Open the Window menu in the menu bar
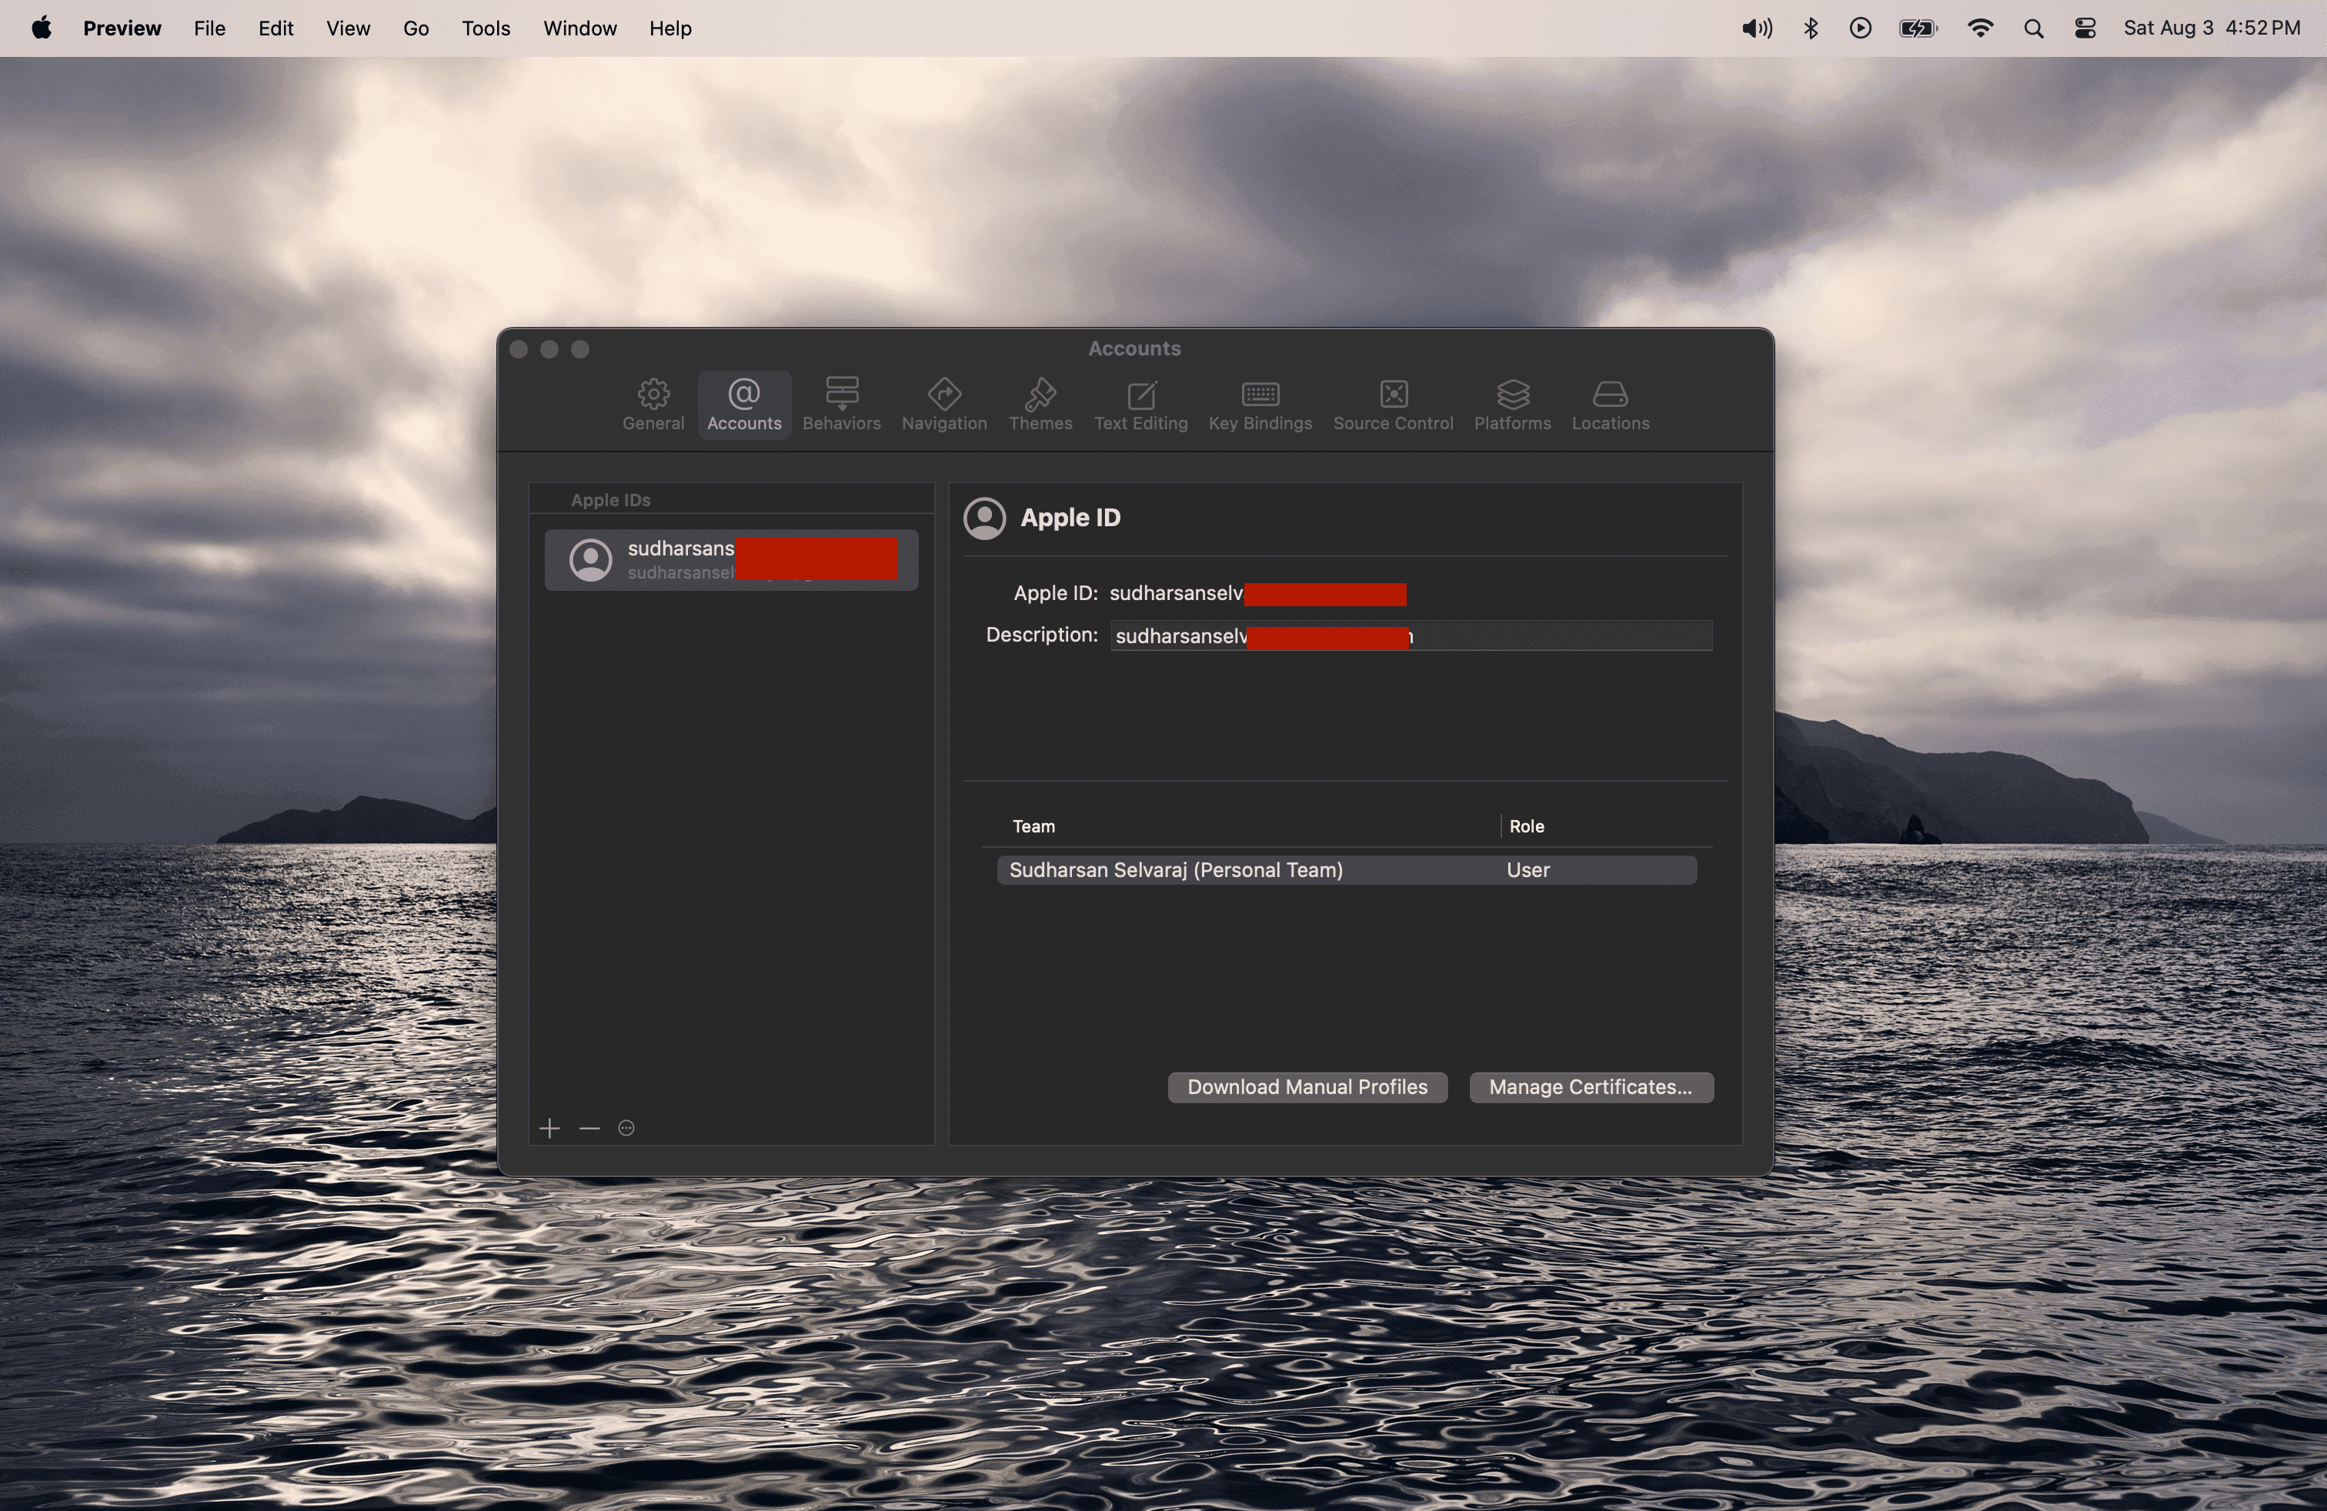This screenshot has width=2327, height=1511. [x=579, y=28]
